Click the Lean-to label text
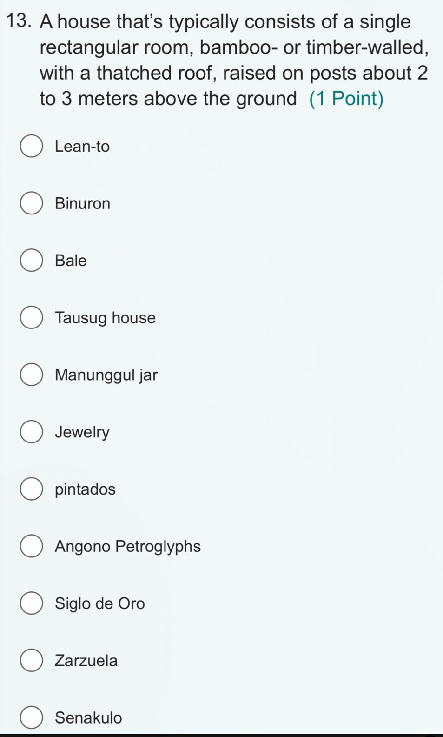This screenshot has width=443, height=737. click(82, 147)
